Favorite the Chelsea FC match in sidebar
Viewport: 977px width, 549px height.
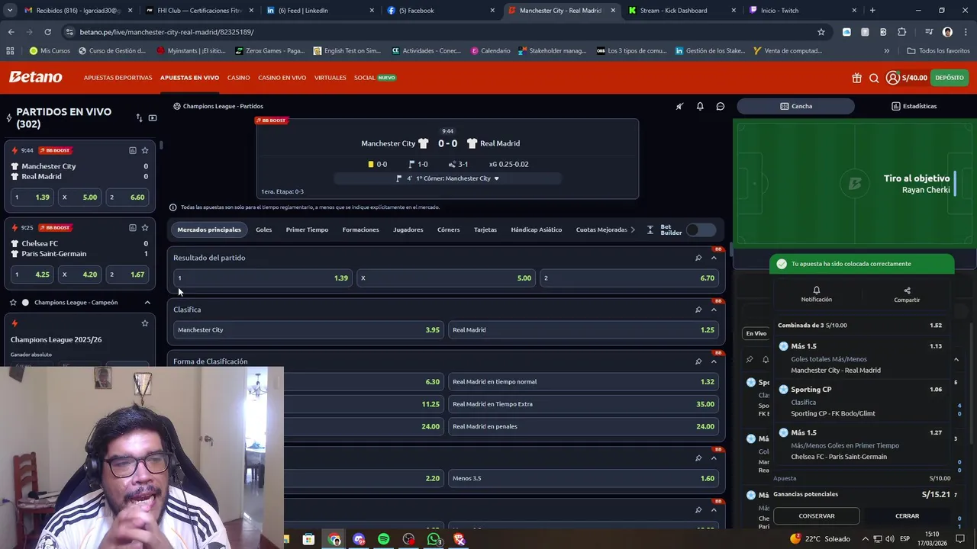145,227
